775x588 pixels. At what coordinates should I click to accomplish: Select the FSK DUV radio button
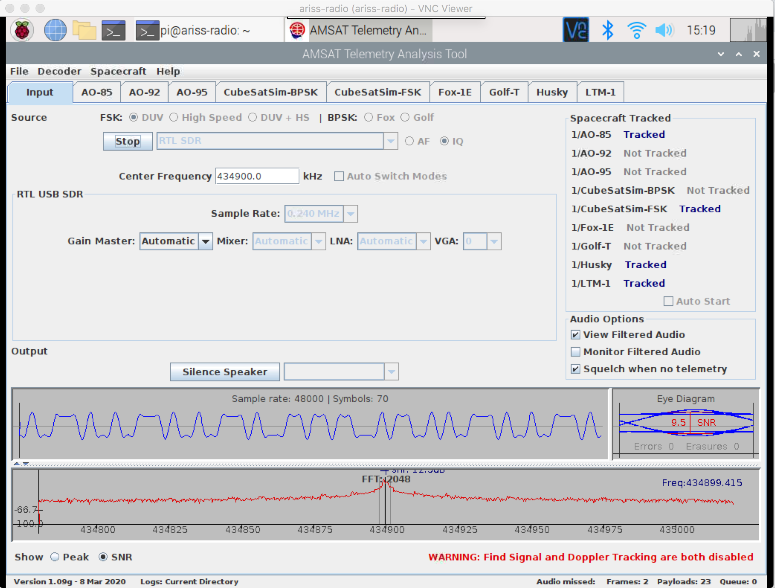(x=133, y=117)
